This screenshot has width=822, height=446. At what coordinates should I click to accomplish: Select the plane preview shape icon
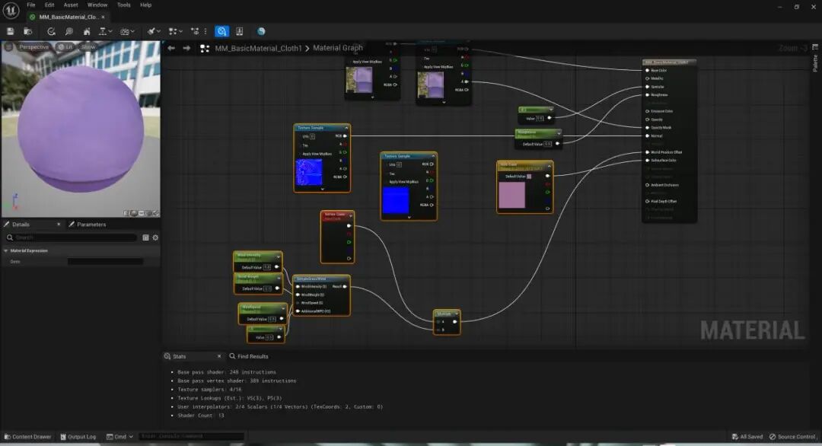pos(141,213)
